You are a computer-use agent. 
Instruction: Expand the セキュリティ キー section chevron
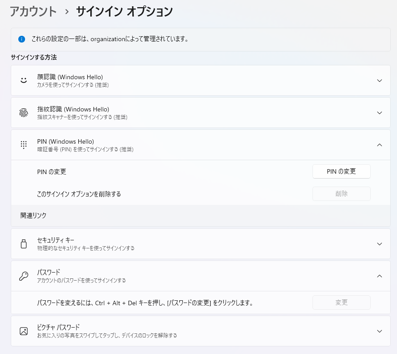[x=379, y=244]
